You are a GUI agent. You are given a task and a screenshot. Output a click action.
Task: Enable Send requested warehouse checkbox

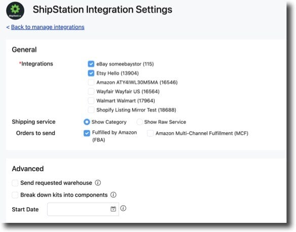point(15,183)
